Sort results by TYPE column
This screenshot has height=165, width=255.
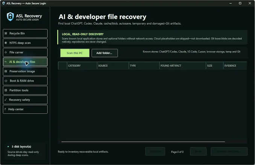[x=144, y=66]
